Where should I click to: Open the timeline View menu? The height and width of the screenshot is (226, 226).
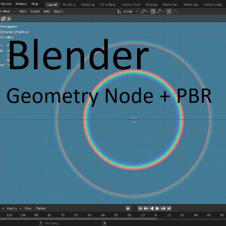pos(28,208)
